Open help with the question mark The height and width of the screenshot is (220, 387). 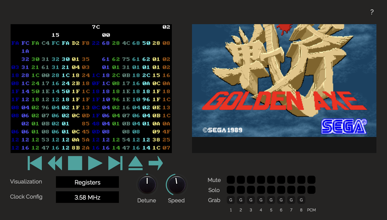(372, 12)
